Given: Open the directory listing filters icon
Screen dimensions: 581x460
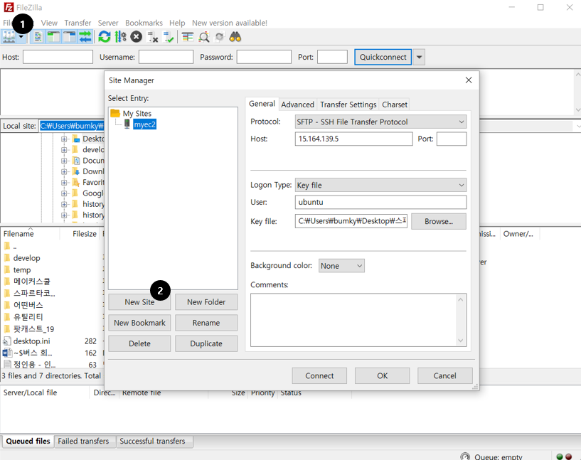Looking at the screenshot, I should point(188,37).
